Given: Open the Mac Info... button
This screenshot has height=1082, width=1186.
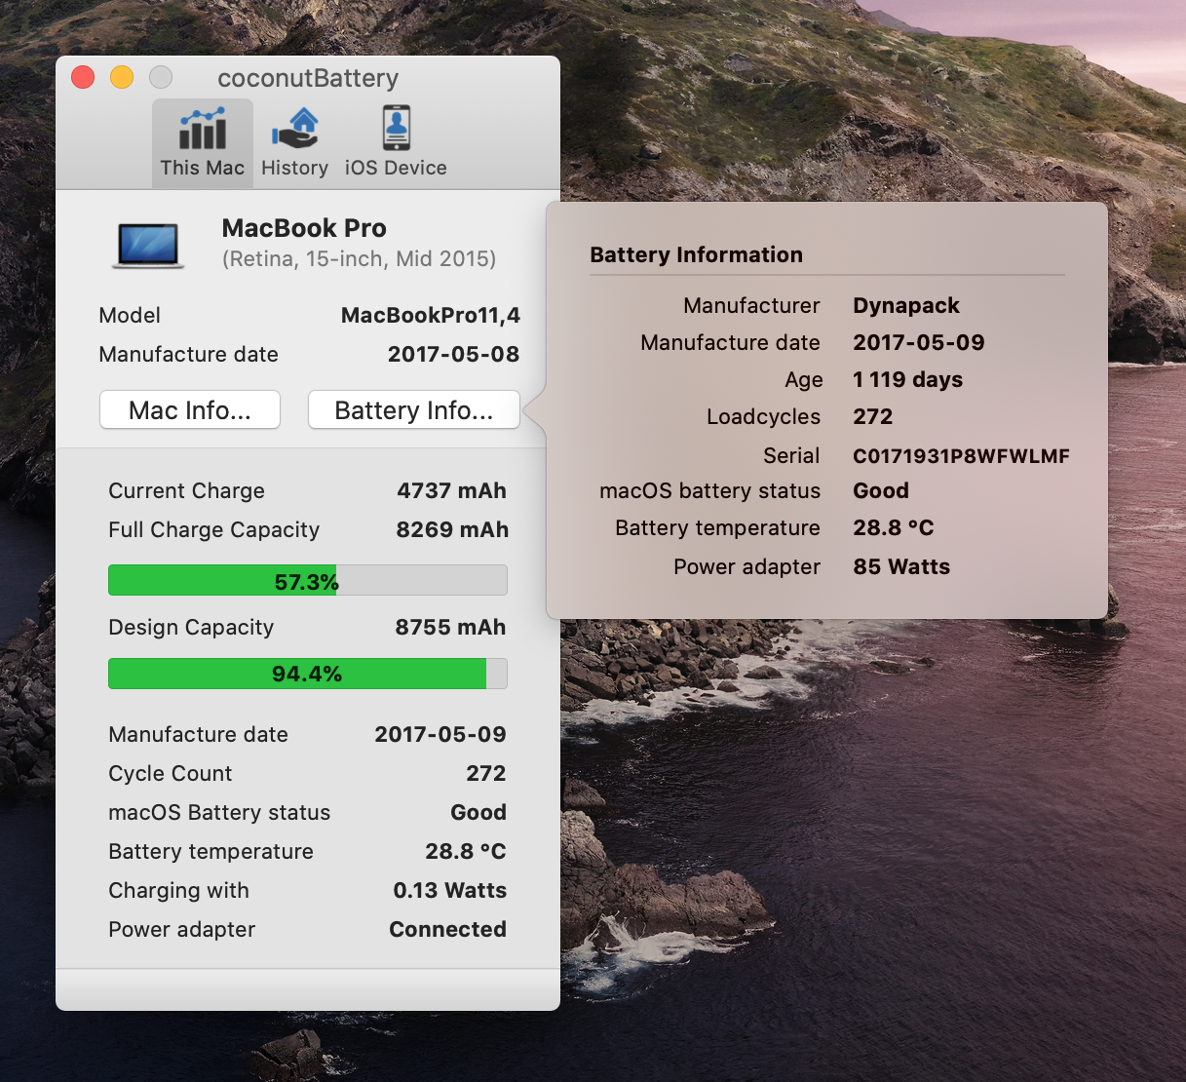Looking at the screenshot, I should tap(190, 409).
